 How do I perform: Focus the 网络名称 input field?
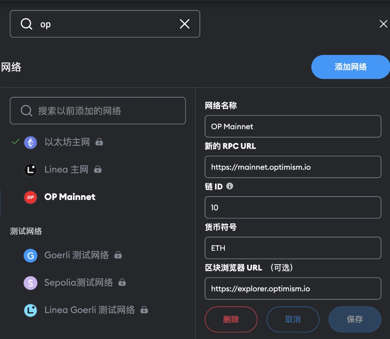click(x=293, y=126)
